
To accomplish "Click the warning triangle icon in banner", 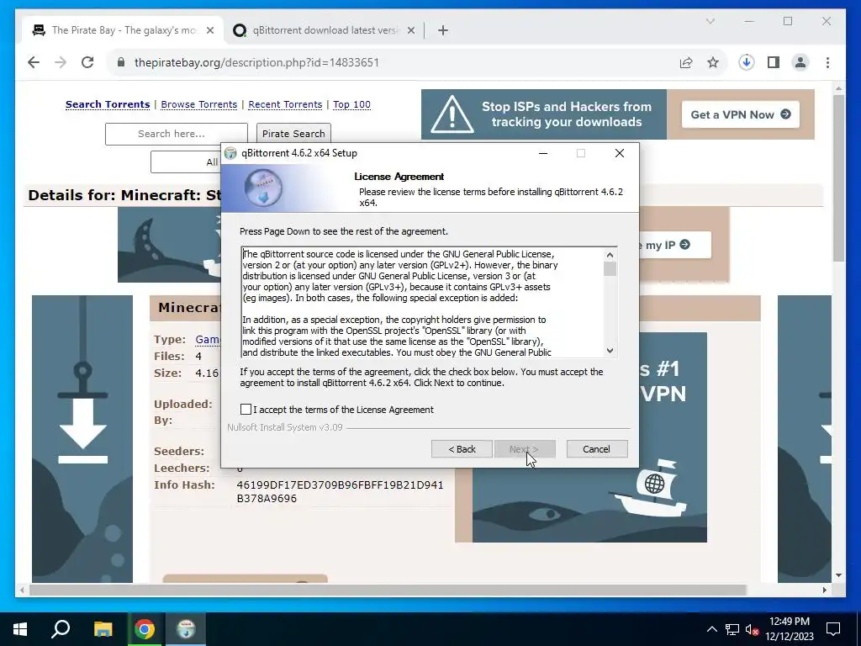I will 452,114.
